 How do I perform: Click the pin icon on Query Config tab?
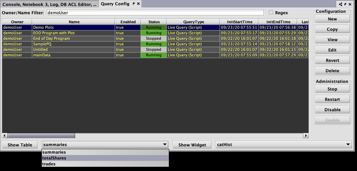click(x=134, y=4)
